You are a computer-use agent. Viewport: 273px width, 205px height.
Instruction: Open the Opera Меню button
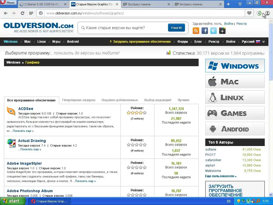(9, 3)
